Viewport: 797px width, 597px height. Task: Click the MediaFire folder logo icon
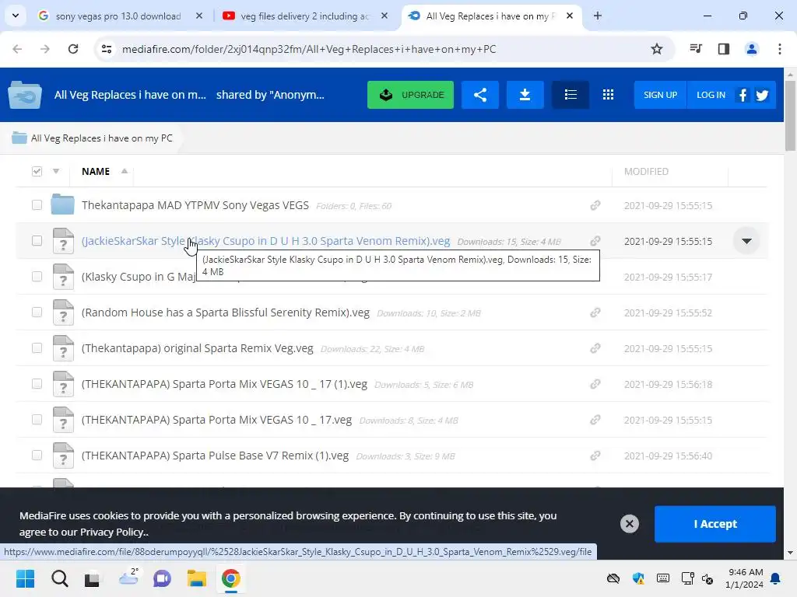[24, 95]
